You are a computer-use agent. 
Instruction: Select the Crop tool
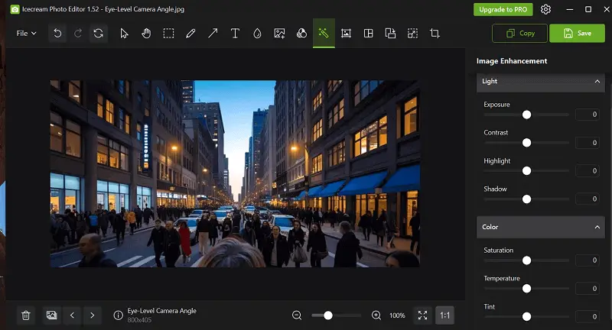pyautogui.click(x=435, y=34)
